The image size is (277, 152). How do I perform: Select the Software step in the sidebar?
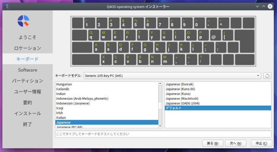pos(28,70)
